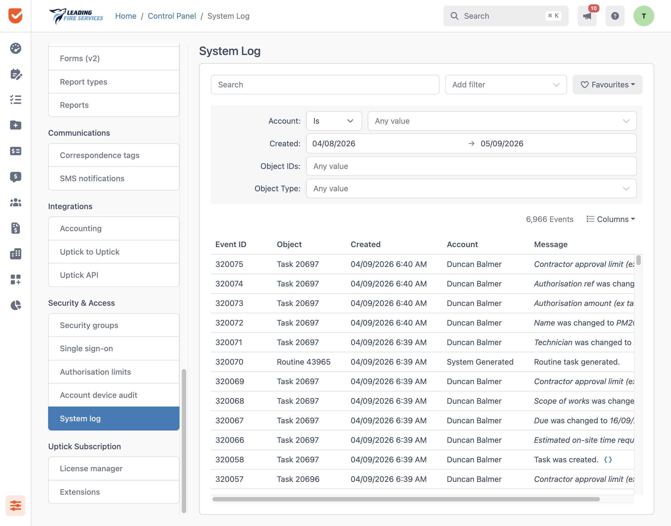
Task: Open the Add filter dropdown
Action: click(506, 85)
